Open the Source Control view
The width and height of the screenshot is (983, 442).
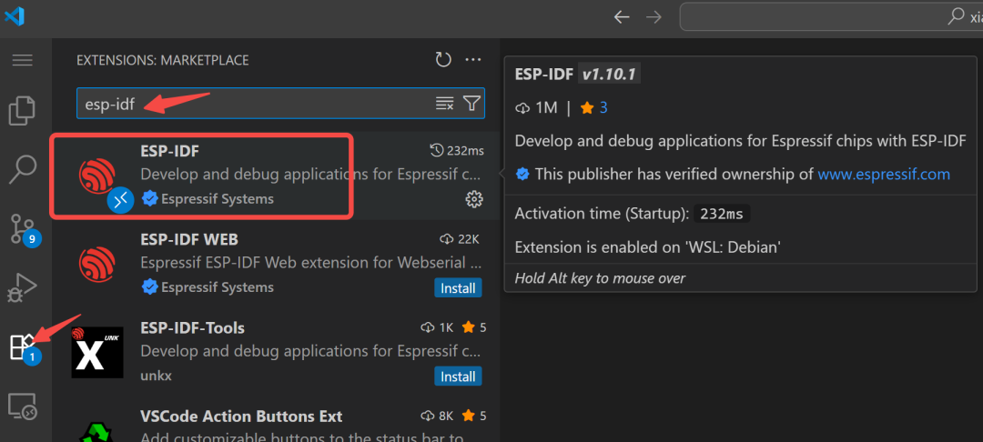[x=22, y=227]
